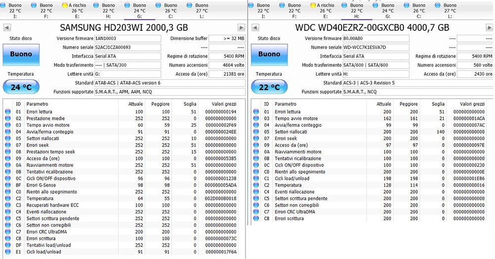The width and height of the screenshot is (495, 259).
Task: Click status orb for Riavviamenti motore in WDC table
Action: 256,152
